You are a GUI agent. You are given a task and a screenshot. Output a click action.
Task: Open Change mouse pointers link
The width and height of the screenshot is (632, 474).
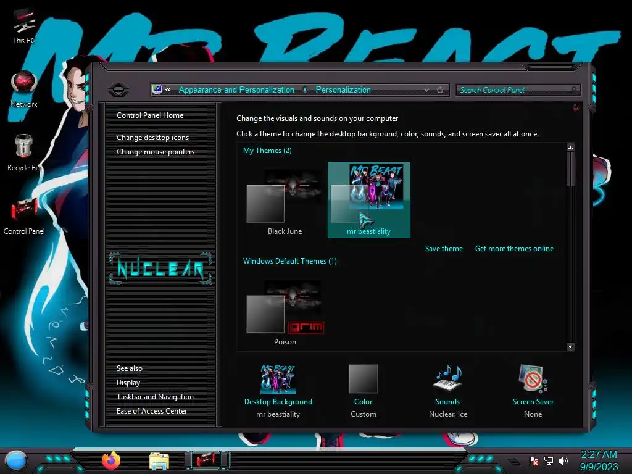pos(156,152)
